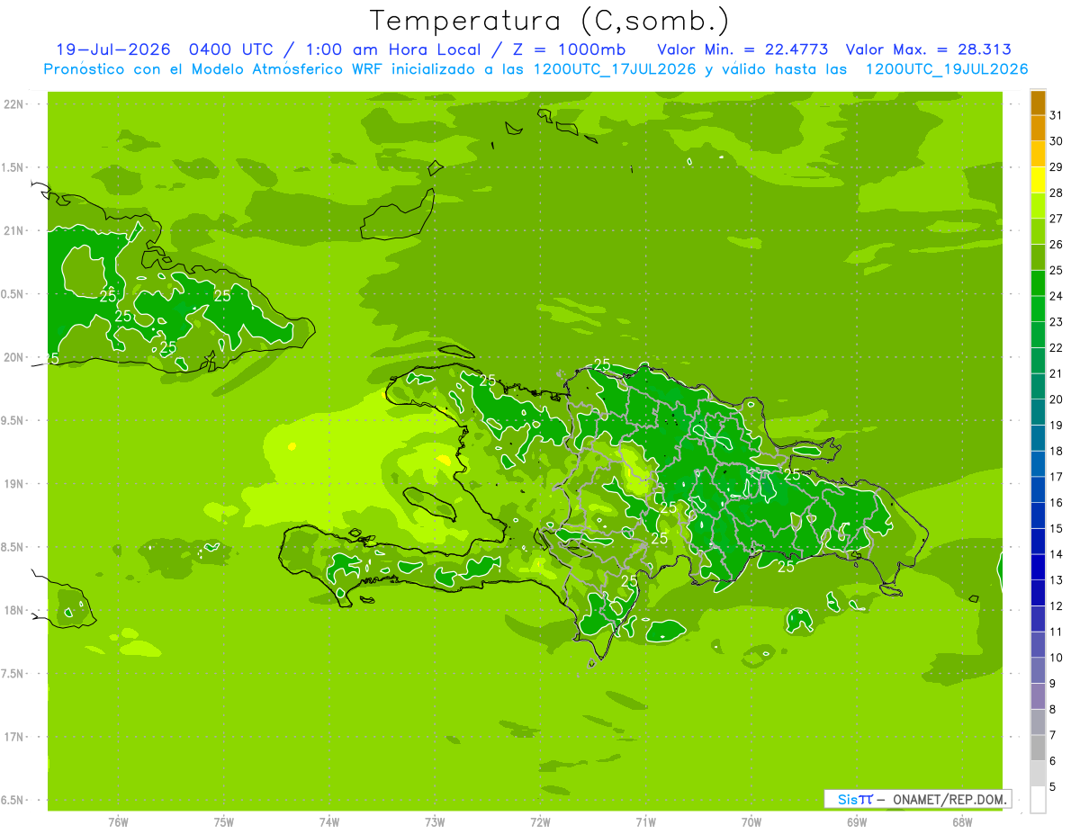The image size is (1080, 834).
Task: Click the "21N" latitude label
Action: (13, 231)
